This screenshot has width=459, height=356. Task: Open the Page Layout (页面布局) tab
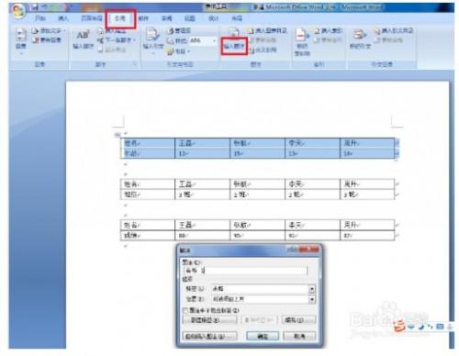pyautogui.click(x=92, y=18)
